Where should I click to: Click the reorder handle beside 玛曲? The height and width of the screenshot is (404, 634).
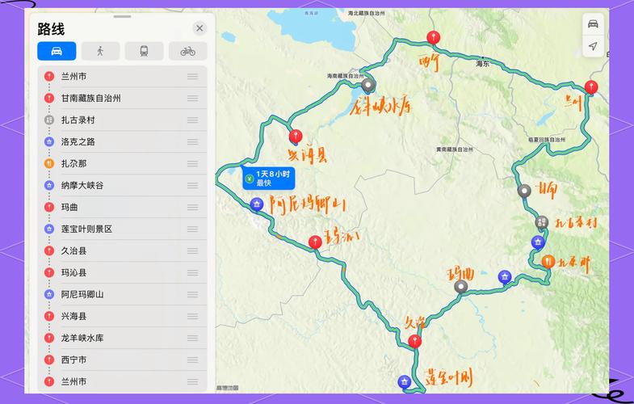pos(192,207)
